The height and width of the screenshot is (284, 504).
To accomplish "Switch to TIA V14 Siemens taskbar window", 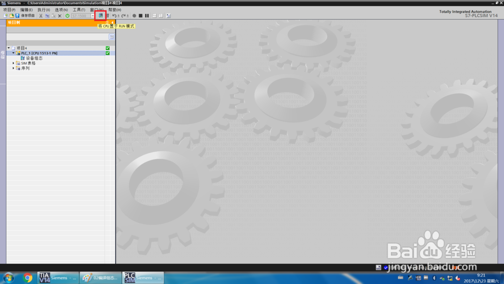I will pyautogui.click(x=57, y=278).
